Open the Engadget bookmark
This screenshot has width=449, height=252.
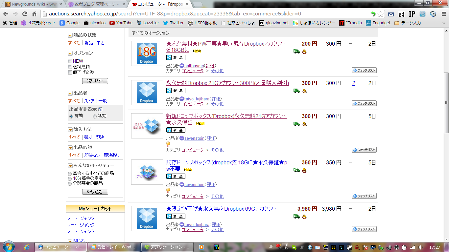click(x=378, y=23)
